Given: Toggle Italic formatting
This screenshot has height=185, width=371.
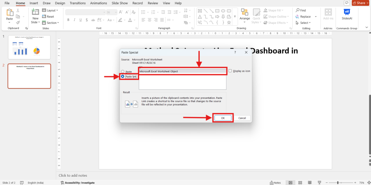Looking at the screenshot, I should point(74,20).
